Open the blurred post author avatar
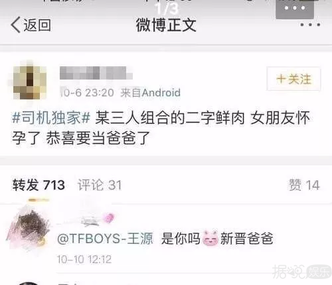This screenshot has height=285, width=332. pyautogui.click(x=30, y=82)
